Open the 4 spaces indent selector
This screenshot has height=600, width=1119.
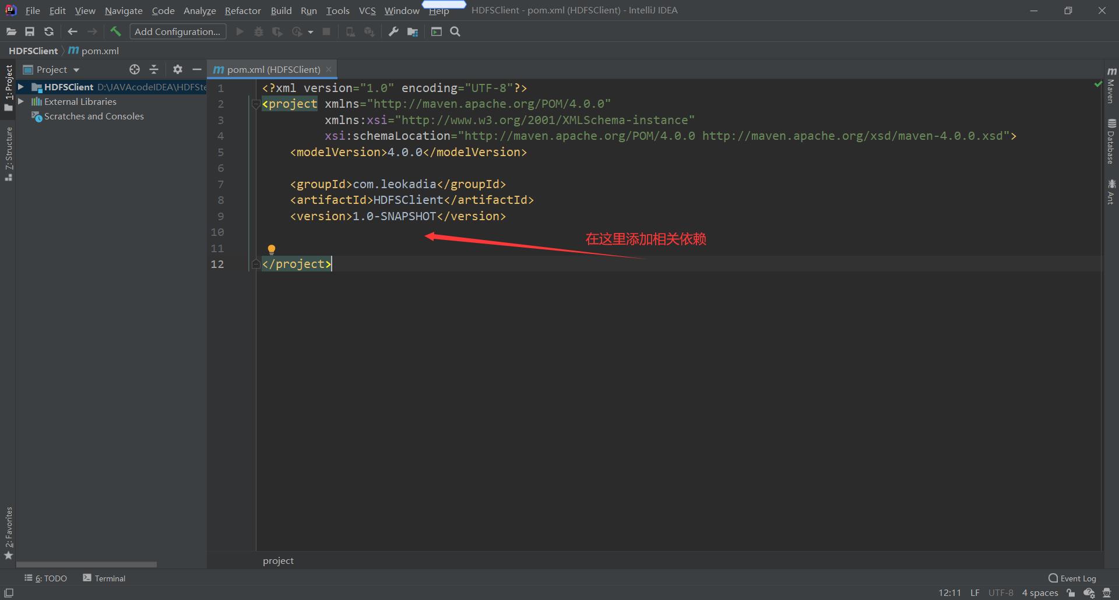point(1040,592)
